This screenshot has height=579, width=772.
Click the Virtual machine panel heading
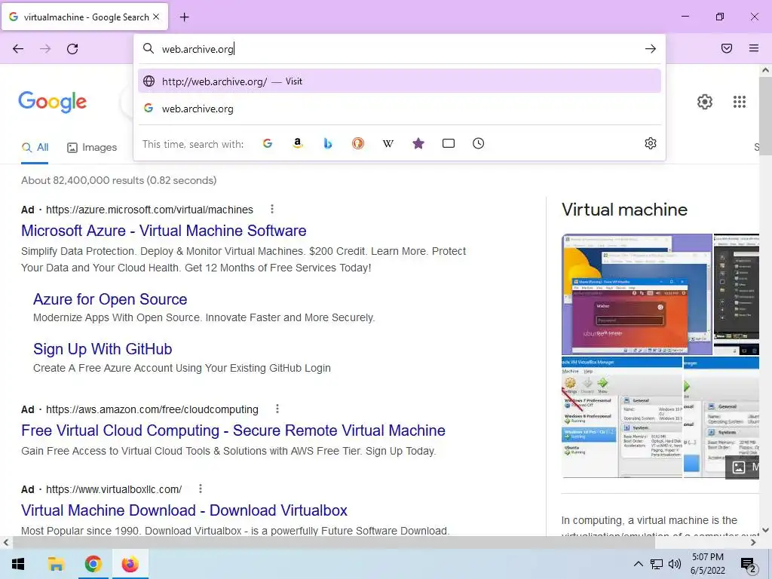[x=624, y=210]
